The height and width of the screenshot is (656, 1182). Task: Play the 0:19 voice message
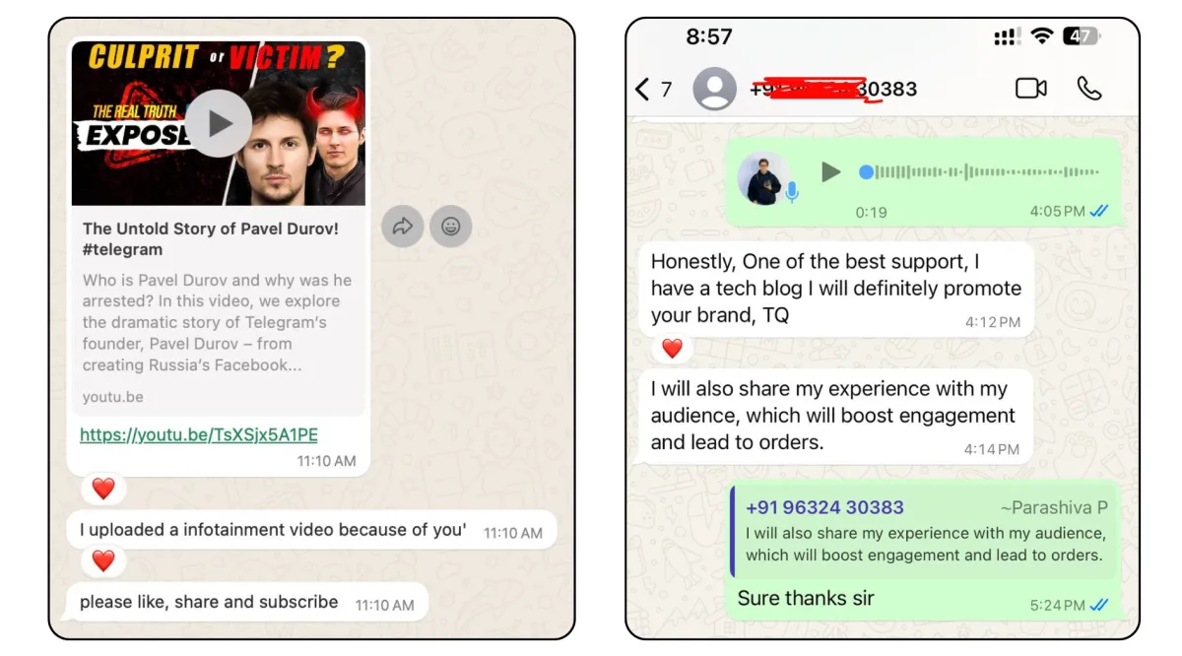tap(831, 172)
